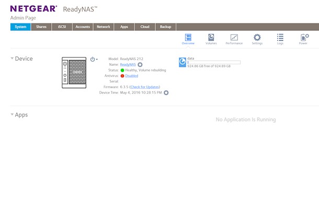
Task: Click the gear next to device name
Action: 140,64
